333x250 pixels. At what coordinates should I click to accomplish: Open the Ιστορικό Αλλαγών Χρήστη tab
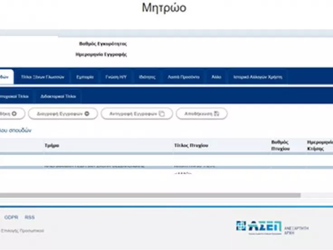coord(257,77)
